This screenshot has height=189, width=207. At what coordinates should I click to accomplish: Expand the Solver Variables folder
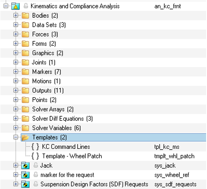pos(16,128)
